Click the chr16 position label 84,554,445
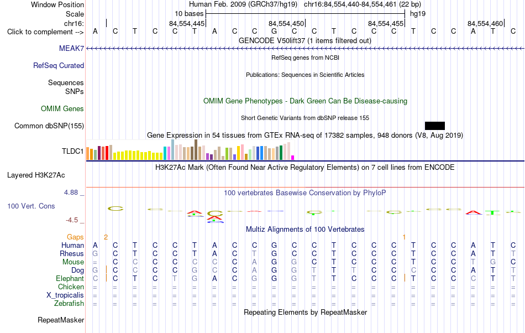Viewport: 525px width, 333px height. [x=187, y=23]
